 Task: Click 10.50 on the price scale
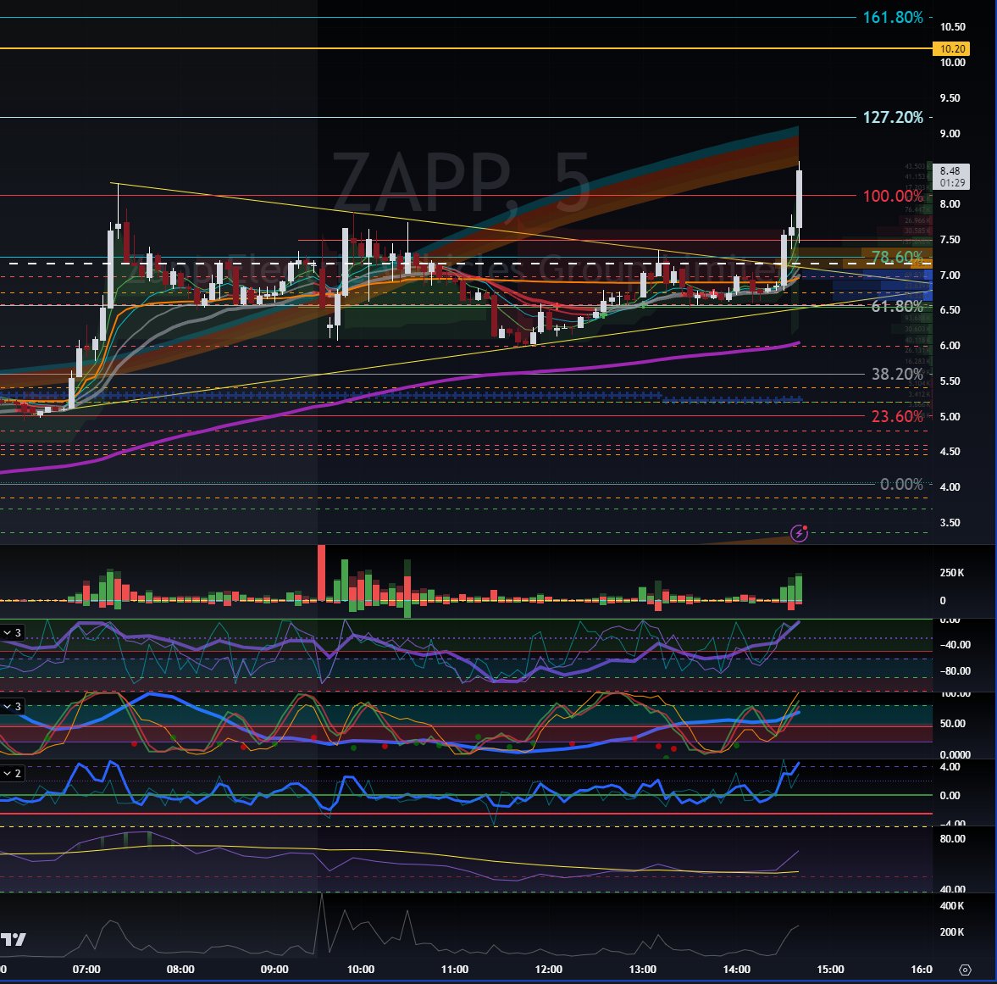(952, 27)
